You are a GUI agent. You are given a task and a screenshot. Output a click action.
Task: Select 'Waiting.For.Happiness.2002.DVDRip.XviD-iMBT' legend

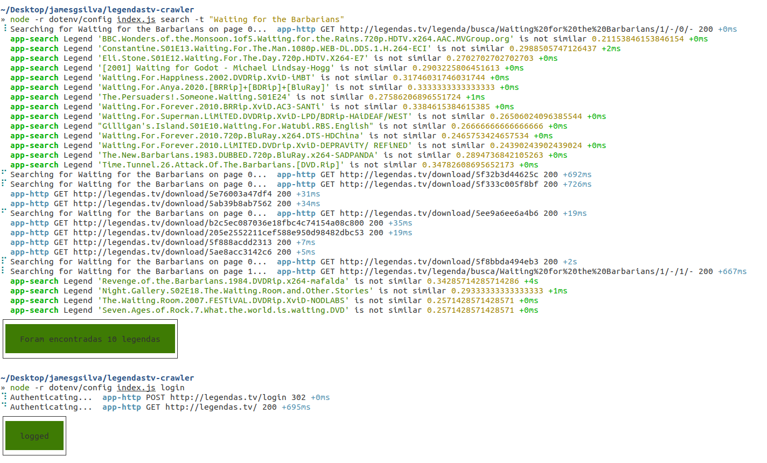[x=206, y=78]
